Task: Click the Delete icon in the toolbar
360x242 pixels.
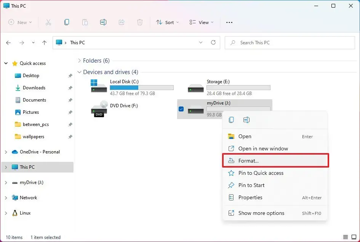Action: click(x=140, y=22)
